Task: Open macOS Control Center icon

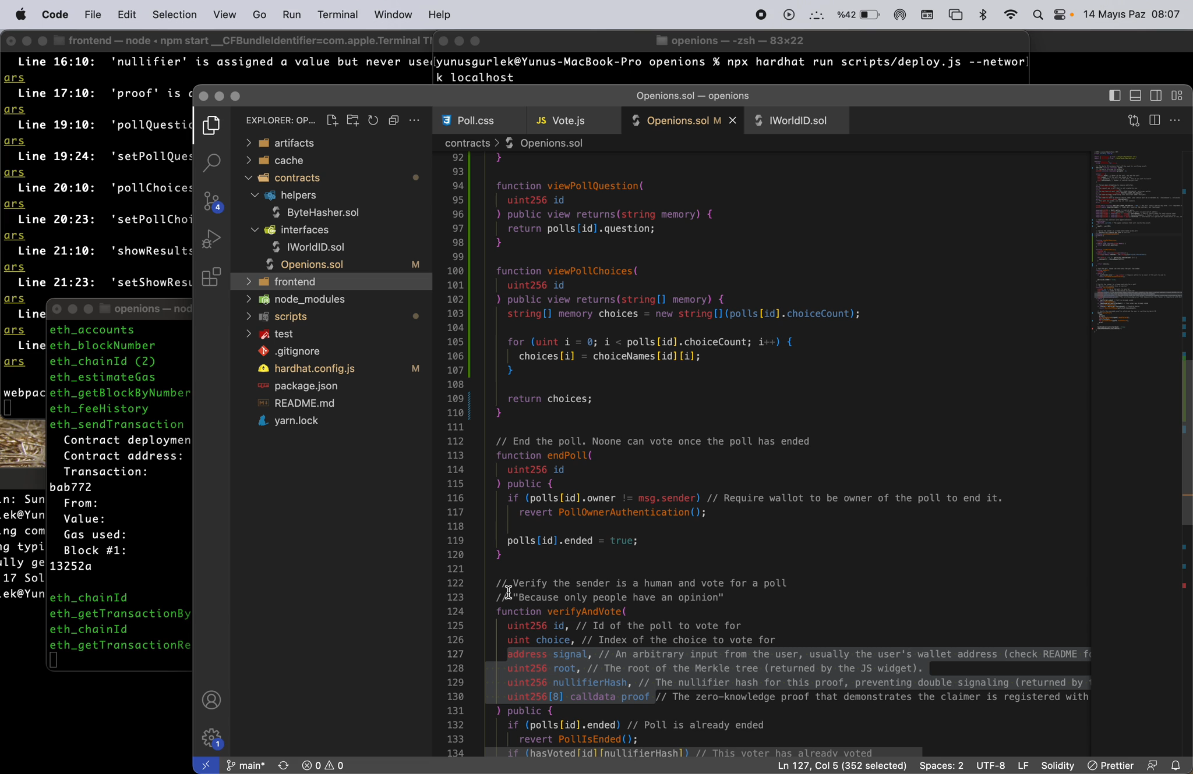Action: pos(1060,15)
